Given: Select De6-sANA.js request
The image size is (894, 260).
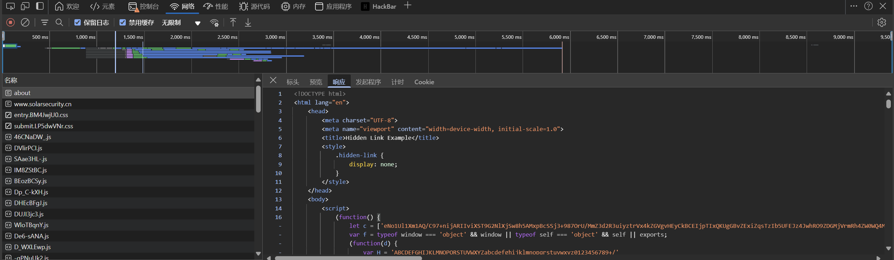Looking at the screenshot, I should [129, 236].
